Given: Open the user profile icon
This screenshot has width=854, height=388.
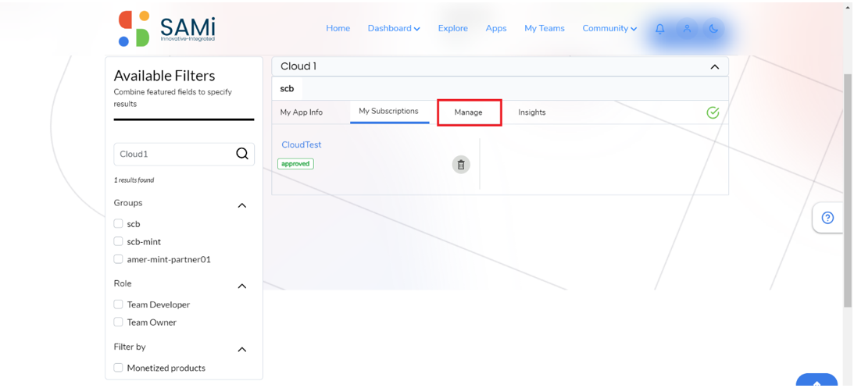Looking at the screenshot, I should coord(687,28).
